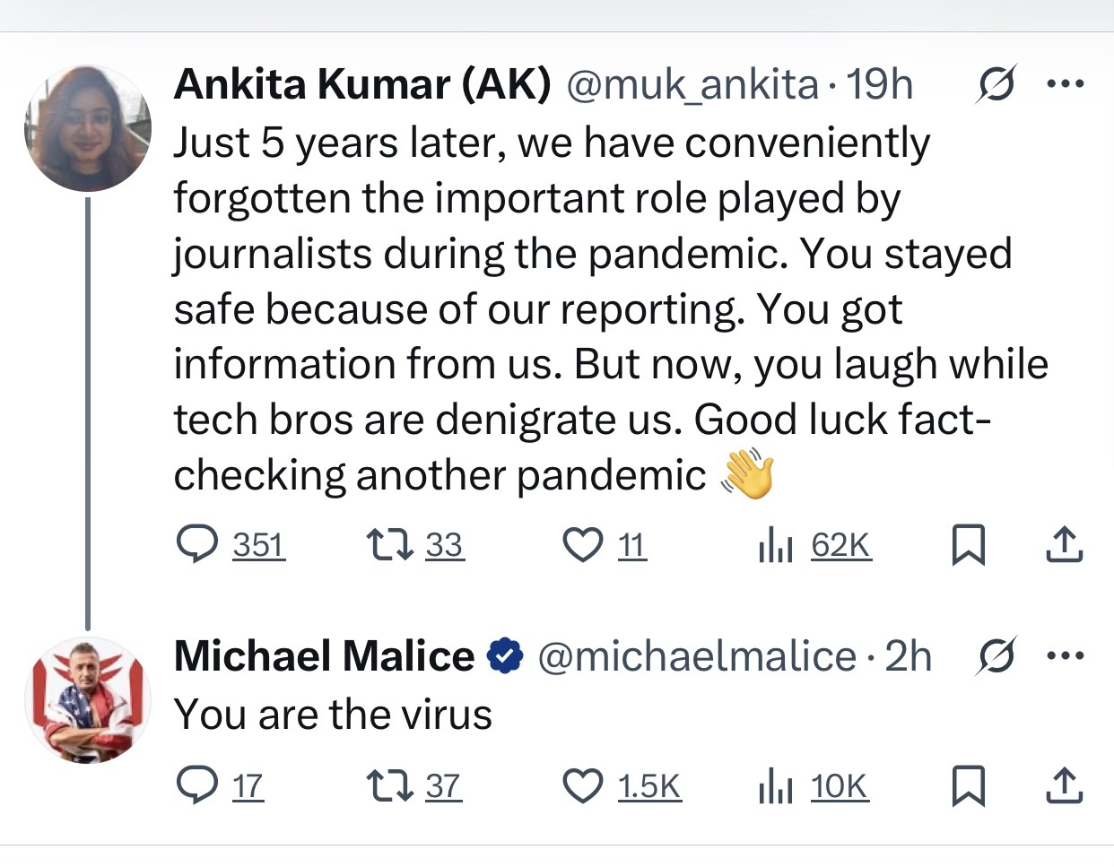The image size is (1114, 867).
Task: Retweet Ankita Kumar's pandemic tweet
Action: point(390,544)
